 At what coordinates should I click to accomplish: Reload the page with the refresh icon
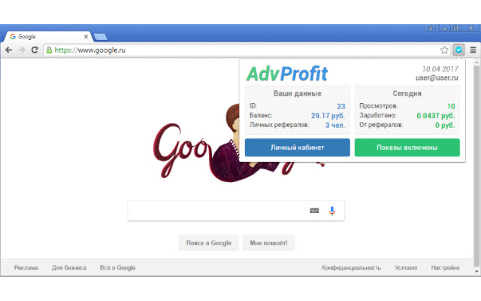coord(35,50)
